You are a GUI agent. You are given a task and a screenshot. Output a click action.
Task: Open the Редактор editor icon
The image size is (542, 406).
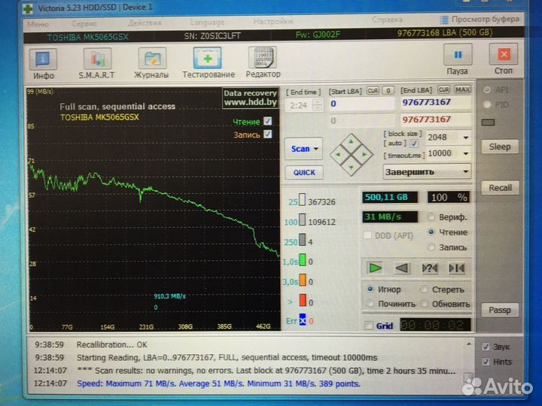pos(263,59)
